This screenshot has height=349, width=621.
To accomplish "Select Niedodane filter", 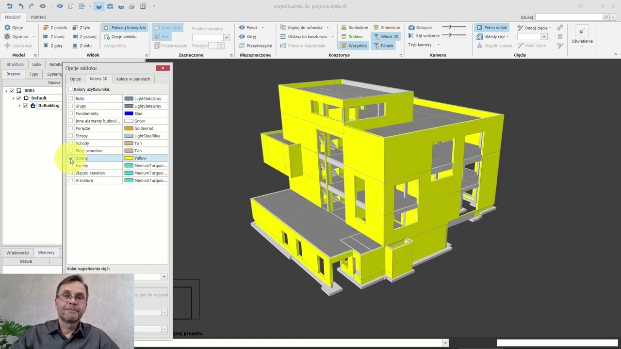I will coord(354,28).
